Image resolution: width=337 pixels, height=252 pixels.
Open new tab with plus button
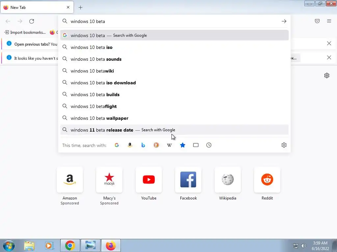(80, 8)
